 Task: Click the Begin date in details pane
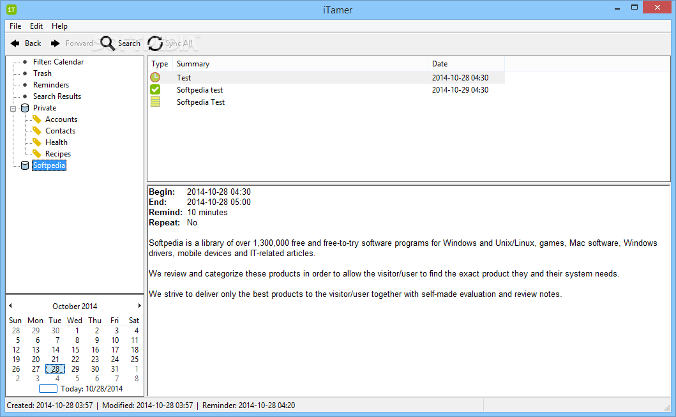click(218, 192)
